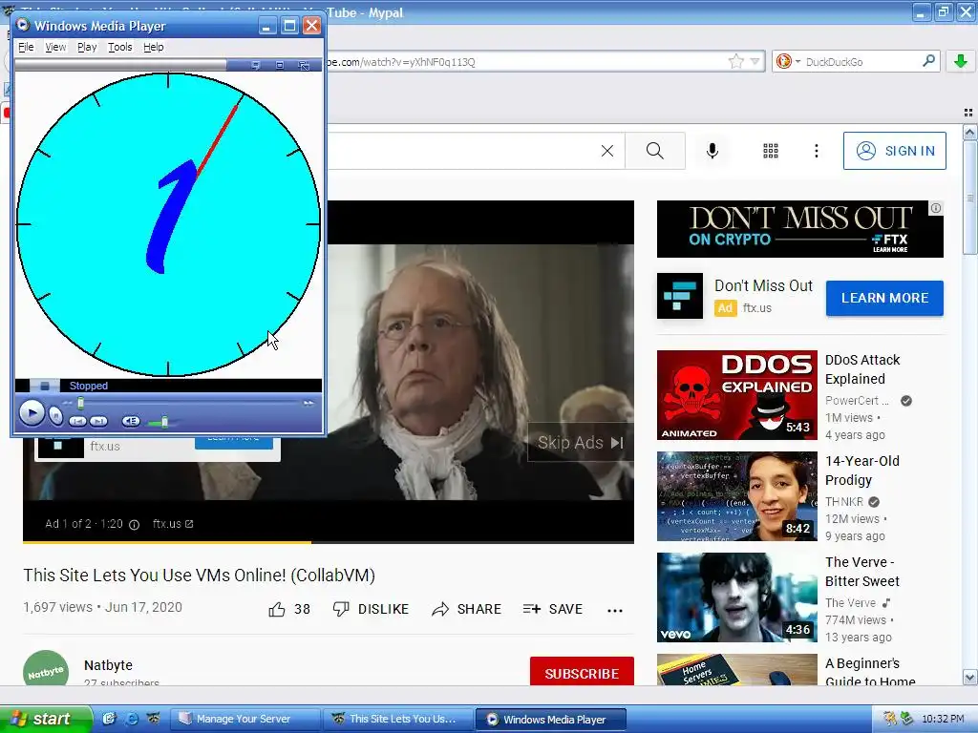Click The Verve - Bitter Sweet title
Viewport: 978px width, 733px height.
pos(862,572)
